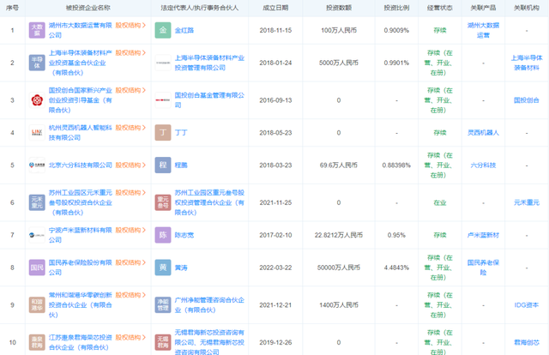The width and height of the screenshot is (549, 355).
Task: Open legal representative 丁丁
Action: (181, 133)
